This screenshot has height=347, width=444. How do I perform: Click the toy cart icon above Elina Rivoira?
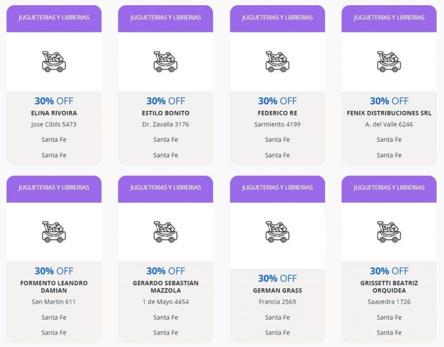[54, 62]
